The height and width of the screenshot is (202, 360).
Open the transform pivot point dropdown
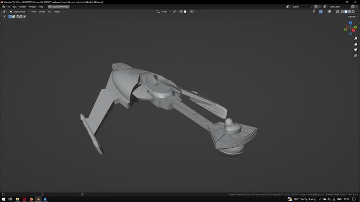tap(175, 12)
